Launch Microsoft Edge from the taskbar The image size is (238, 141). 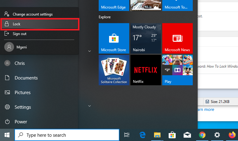click(142, 135)
